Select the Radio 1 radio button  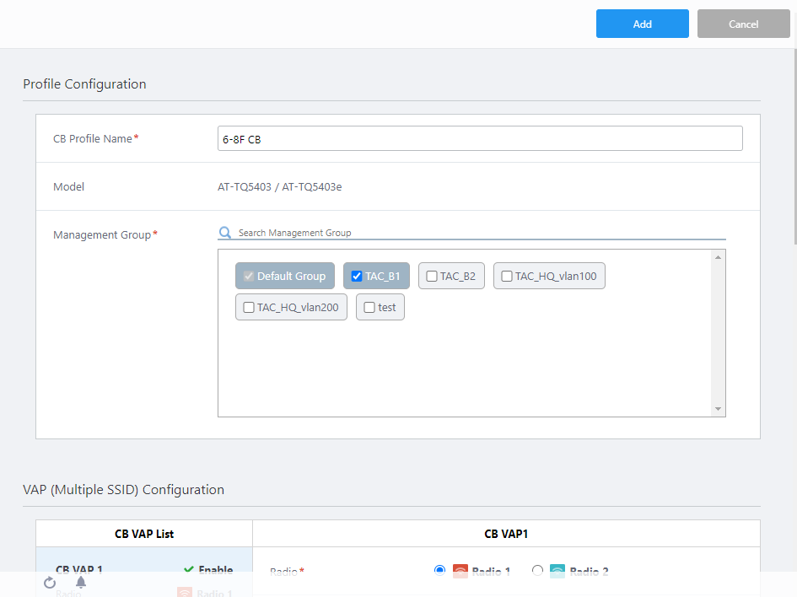(x=439, y=571)
